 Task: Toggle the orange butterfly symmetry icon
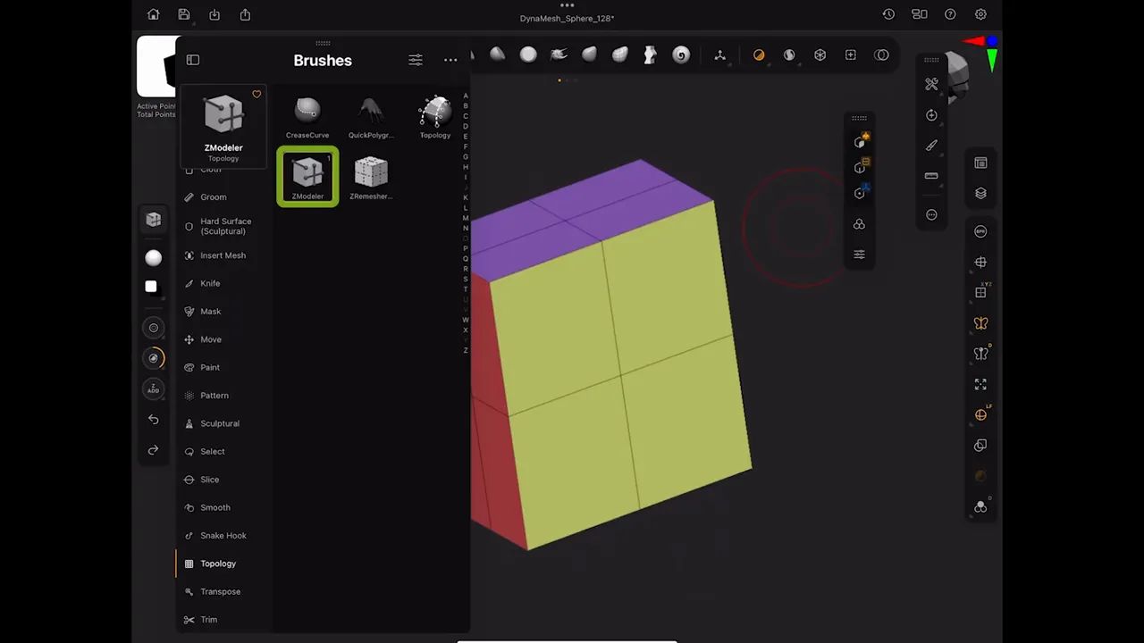pyautogui.click(x=980, y=323)
